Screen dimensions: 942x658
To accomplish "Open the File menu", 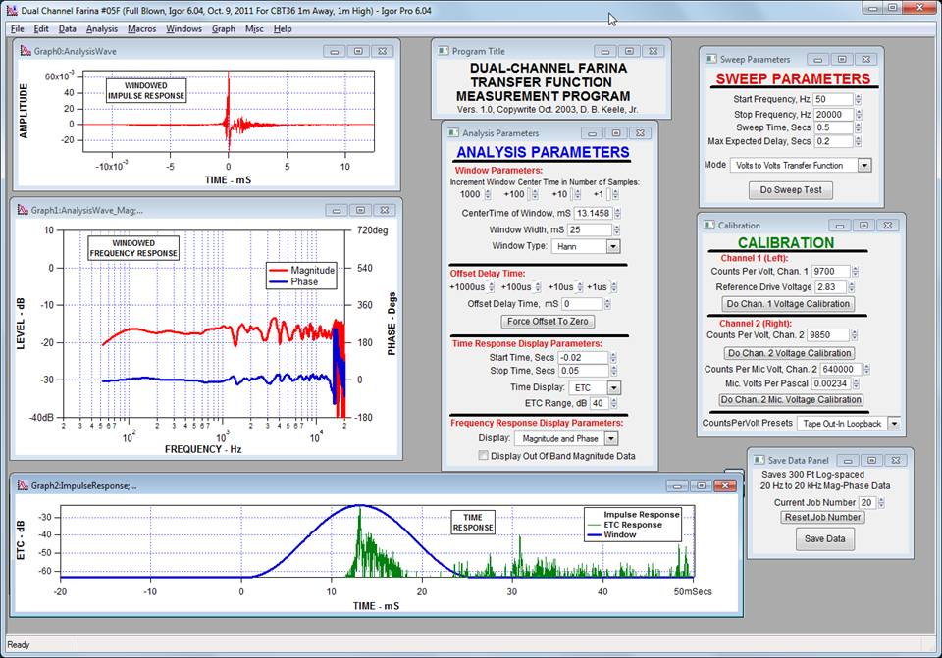I will (18, 28).
